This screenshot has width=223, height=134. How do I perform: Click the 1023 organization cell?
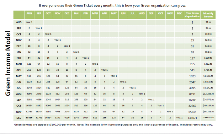(192, 76)
